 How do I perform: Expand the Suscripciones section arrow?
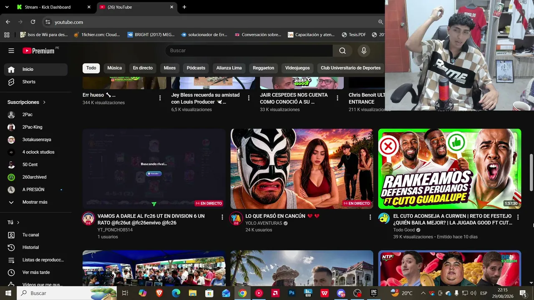click(44, 102)
